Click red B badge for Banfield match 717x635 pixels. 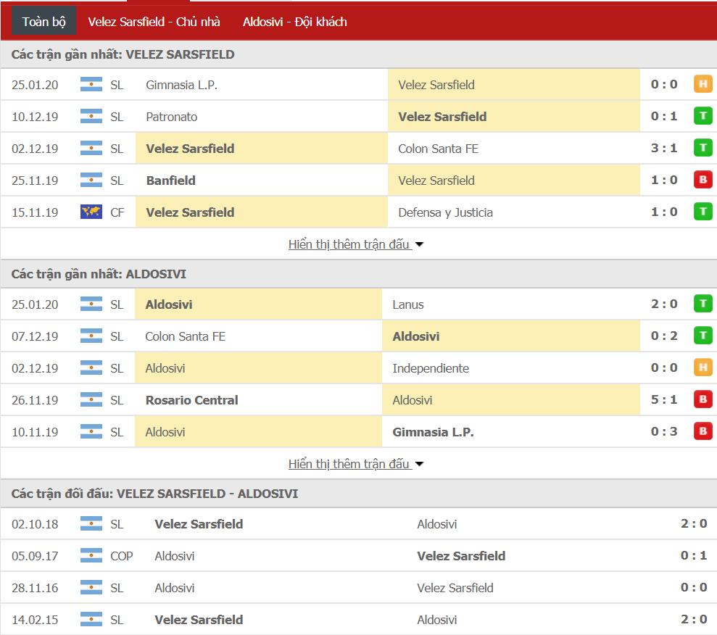(703, 180)
